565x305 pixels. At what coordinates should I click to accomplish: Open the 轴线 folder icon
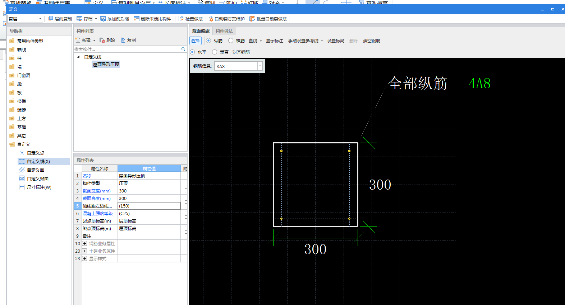12,49
